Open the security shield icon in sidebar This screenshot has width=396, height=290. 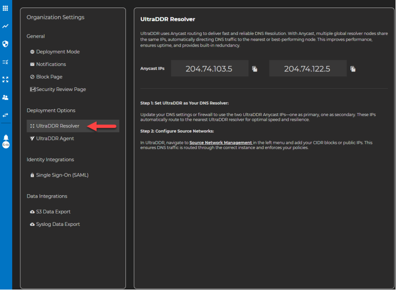pos(6,44)
